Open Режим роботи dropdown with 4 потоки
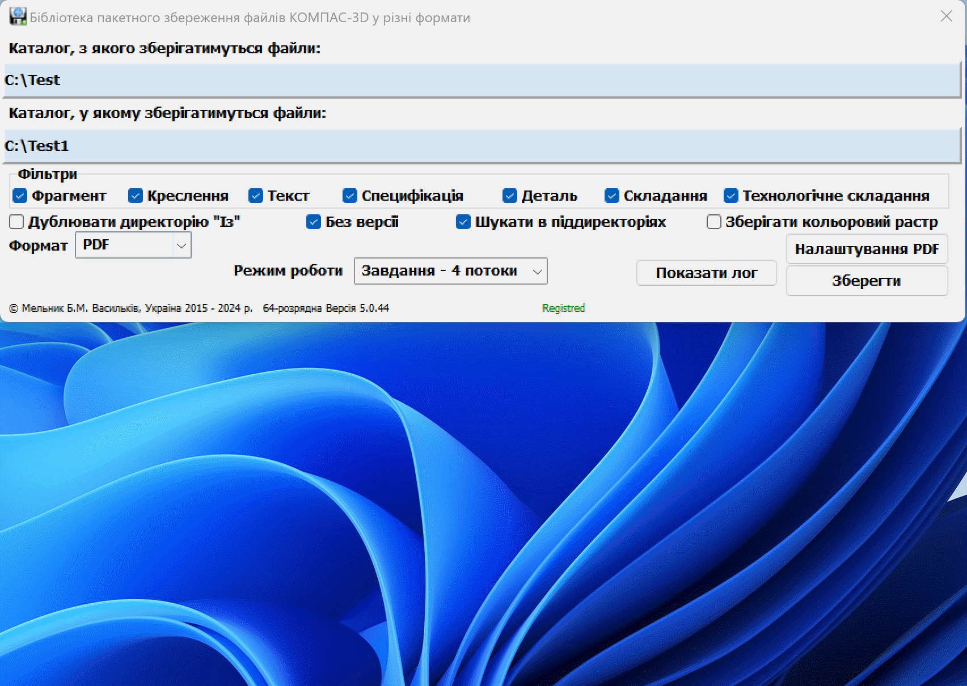The width and height of the screenshot is (967, 686). tap(451, 271)
